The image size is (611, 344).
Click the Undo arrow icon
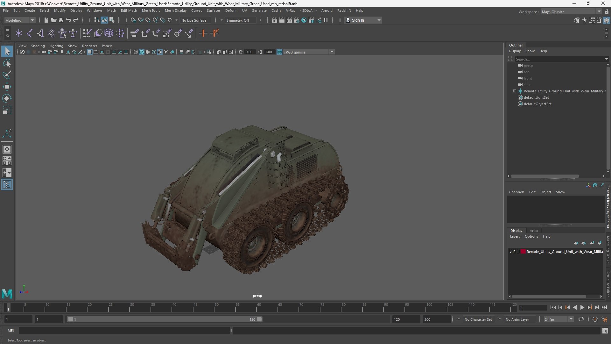(68, 20)
